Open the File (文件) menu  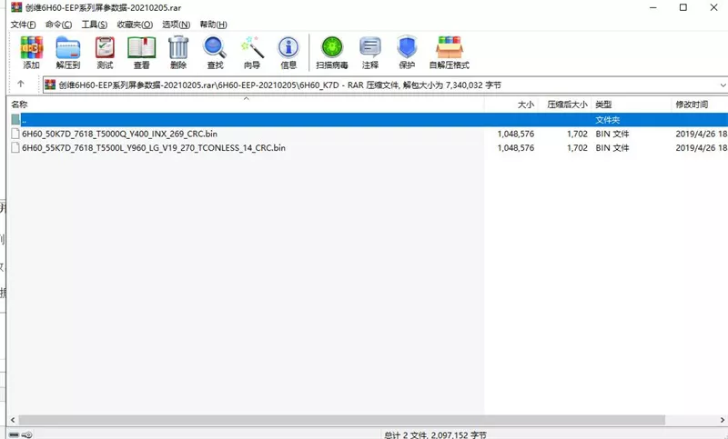click(x=23, y=25)
